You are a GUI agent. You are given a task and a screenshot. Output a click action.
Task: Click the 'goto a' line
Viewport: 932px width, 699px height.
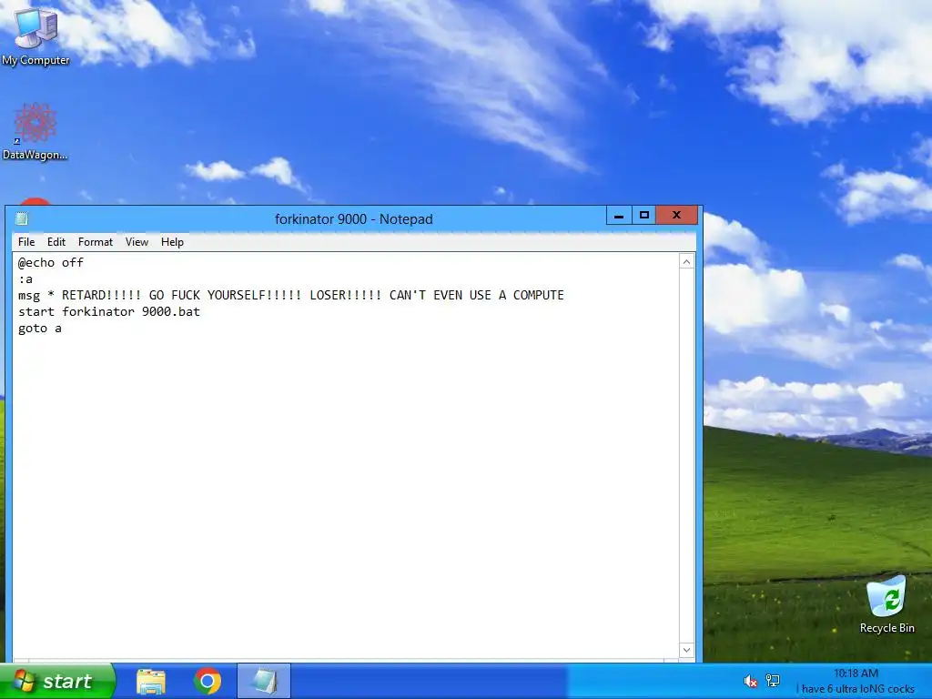tap(40, 329)
